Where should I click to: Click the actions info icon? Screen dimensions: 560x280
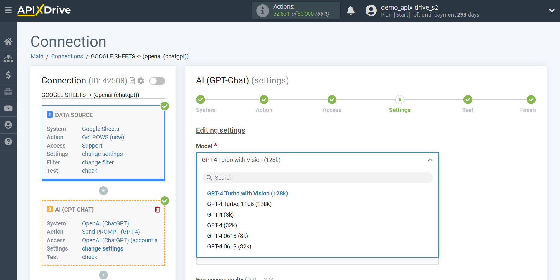(x=262, y=11)
